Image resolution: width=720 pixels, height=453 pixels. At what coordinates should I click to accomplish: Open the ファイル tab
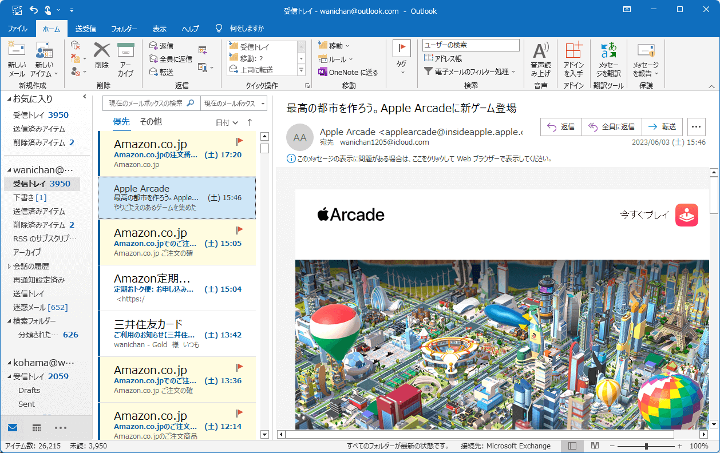[x=18, y=29]
